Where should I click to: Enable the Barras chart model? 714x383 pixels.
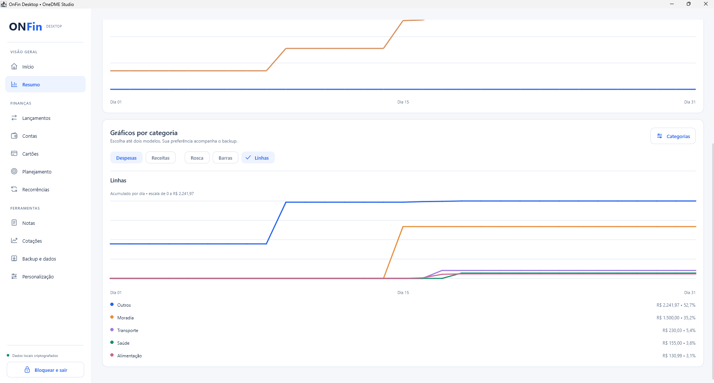(x=225, y=158)
